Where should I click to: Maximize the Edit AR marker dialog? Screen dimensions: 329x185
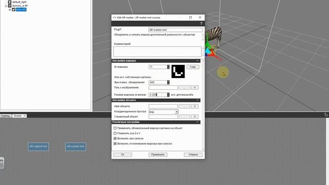[191, 17]
